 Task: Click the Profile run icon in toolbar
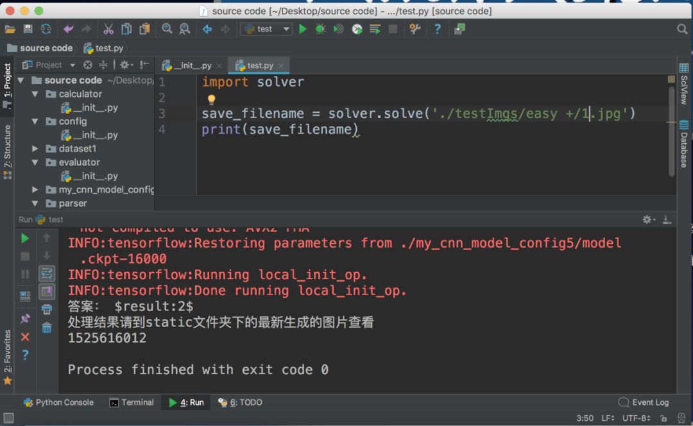coord(357,29)
